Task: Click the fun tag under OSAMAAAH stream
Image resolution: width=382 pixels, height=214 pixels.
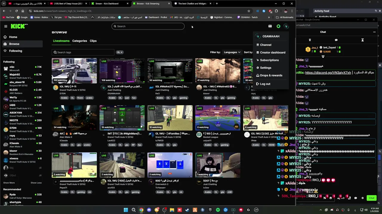Action: coord(134,98)
